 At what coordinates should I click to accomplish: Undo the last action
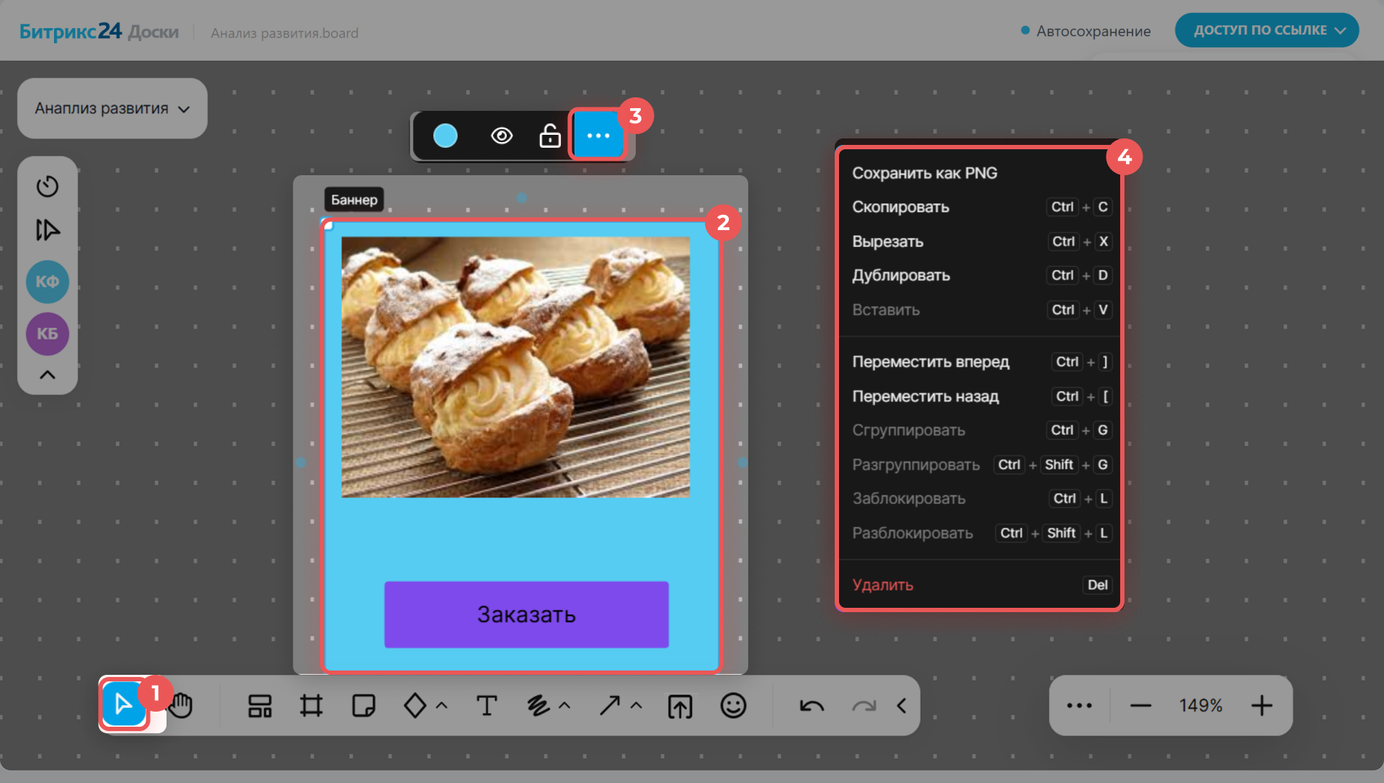812,706
